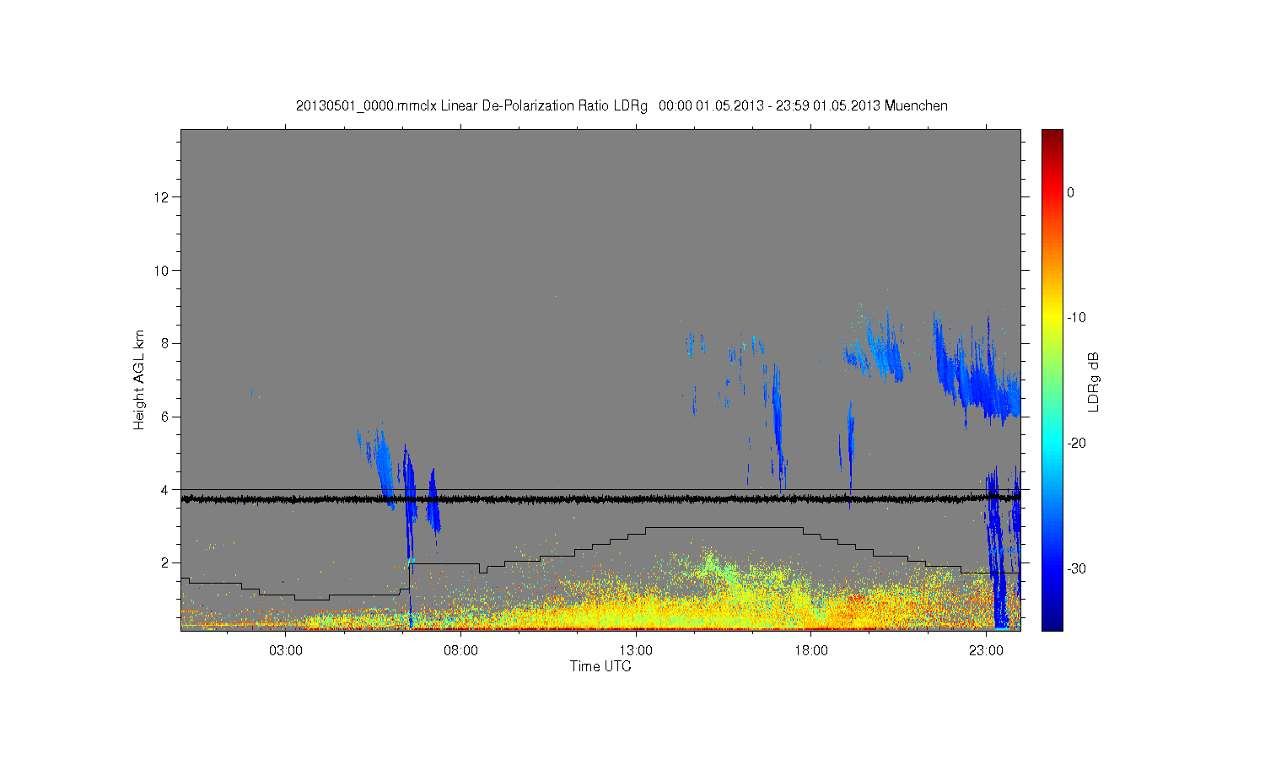This screenshot has width=1265, height=759.
Task: Click the blue -30 dB colorbar region
Action: click(x=1052, y=568)
